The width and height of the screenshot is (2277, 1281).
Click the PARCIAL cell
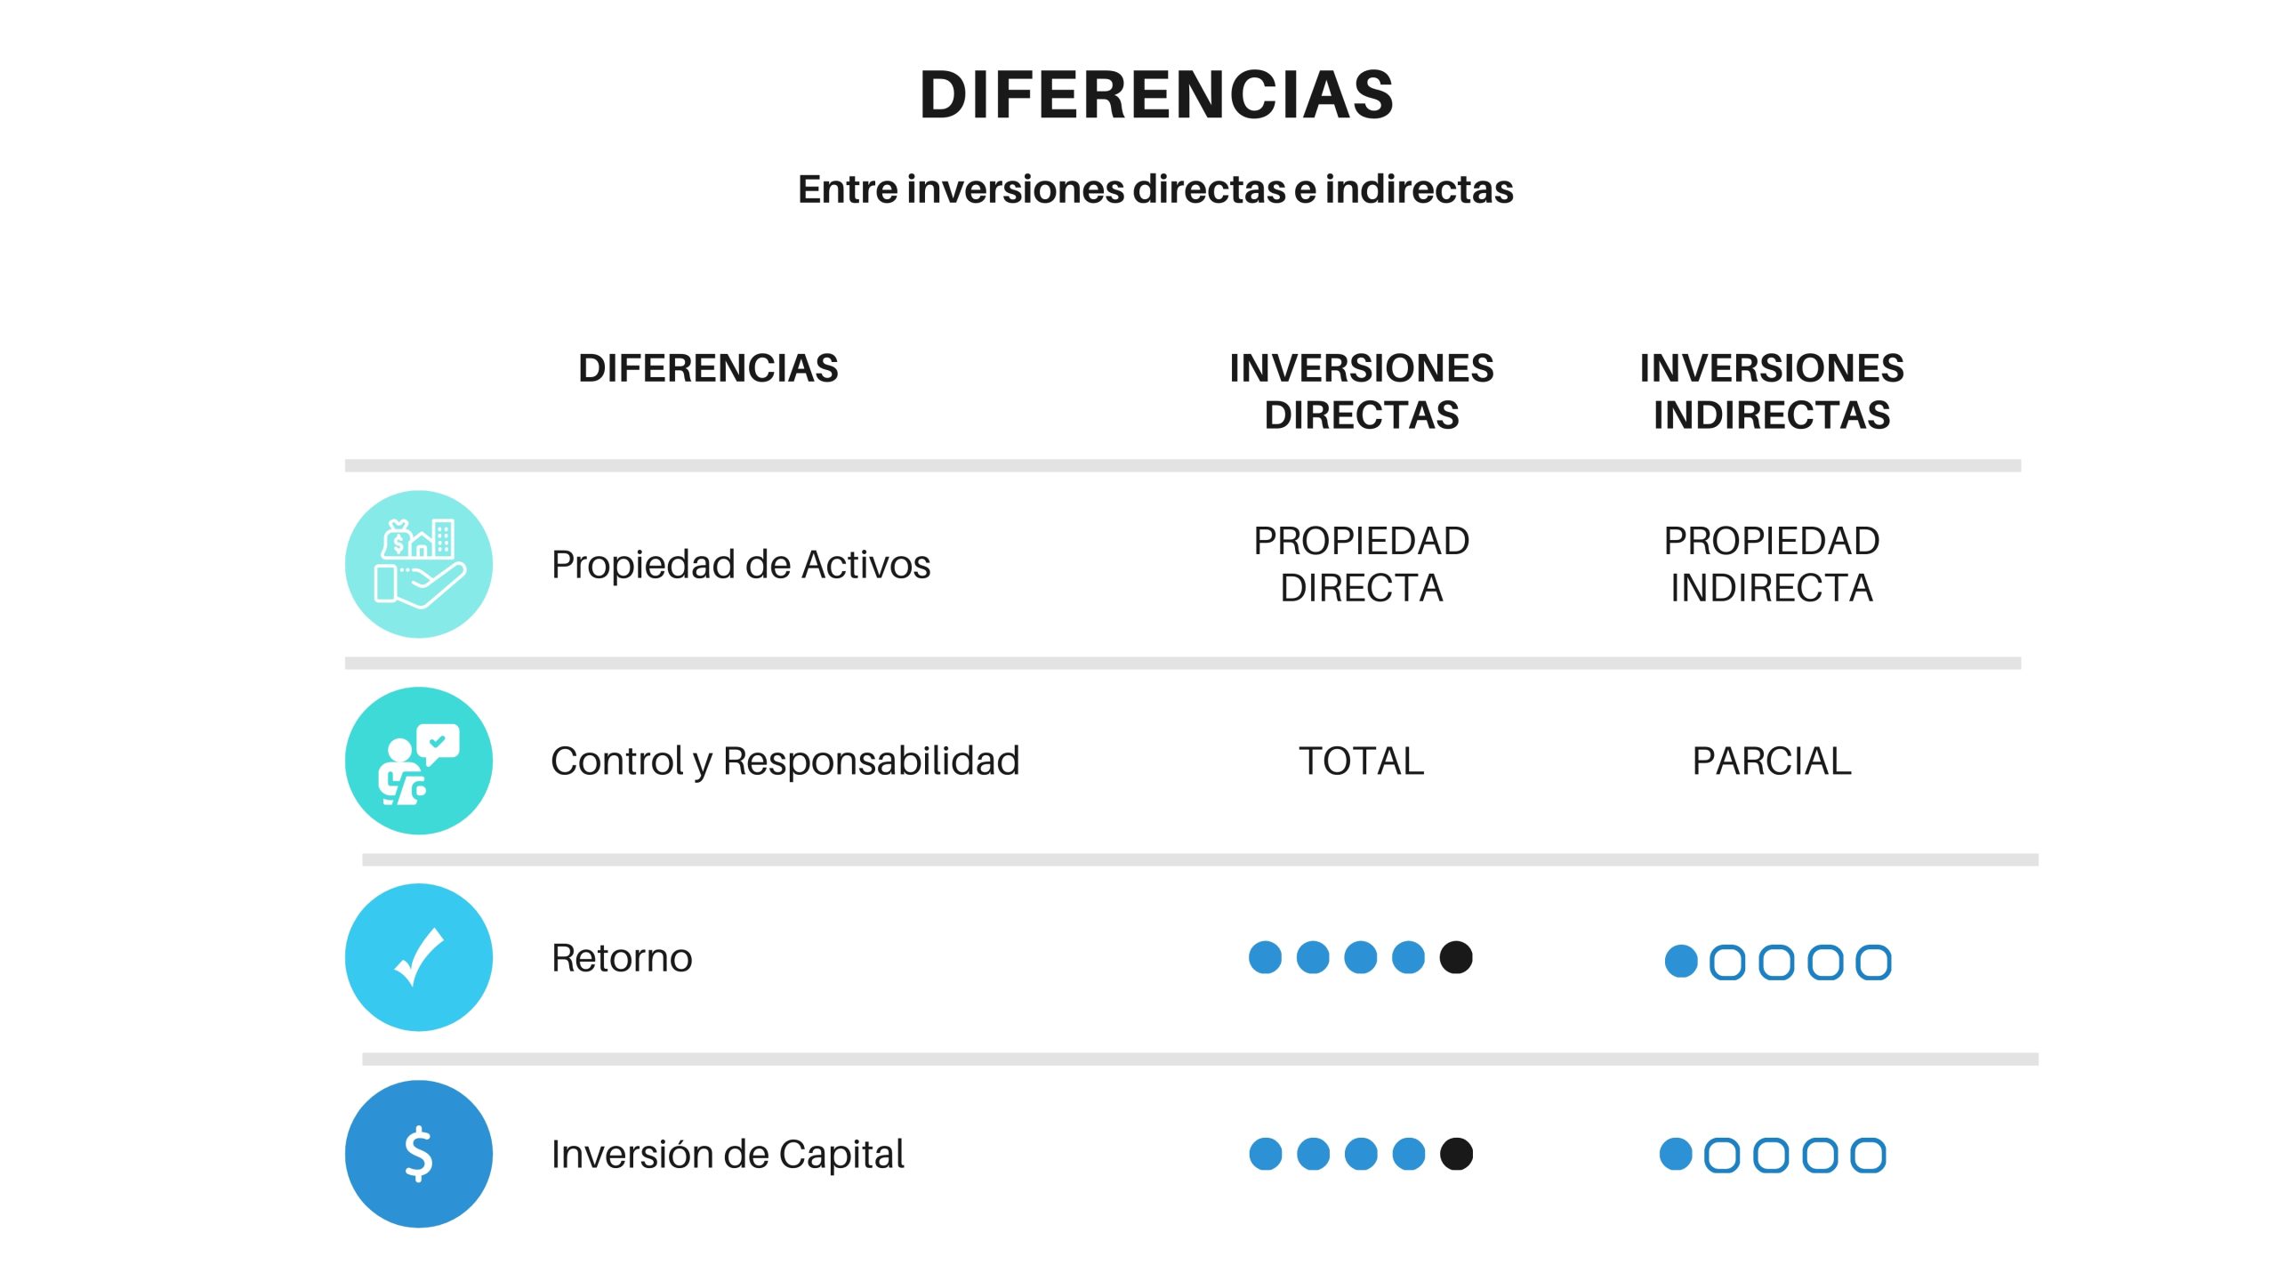click(x=1772, y=761)
